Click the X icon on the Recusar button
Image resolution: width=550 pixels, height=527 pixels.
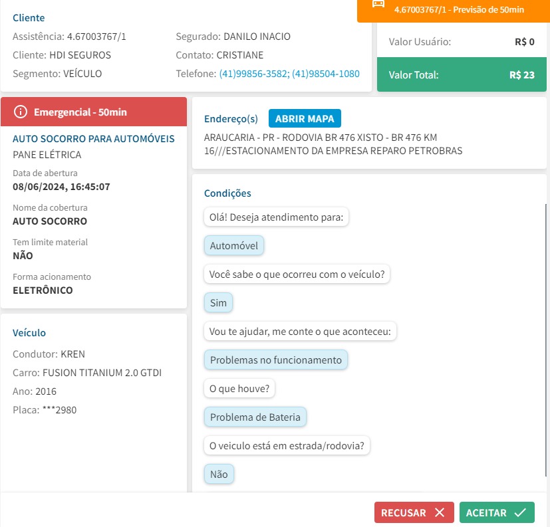[439, 512]
